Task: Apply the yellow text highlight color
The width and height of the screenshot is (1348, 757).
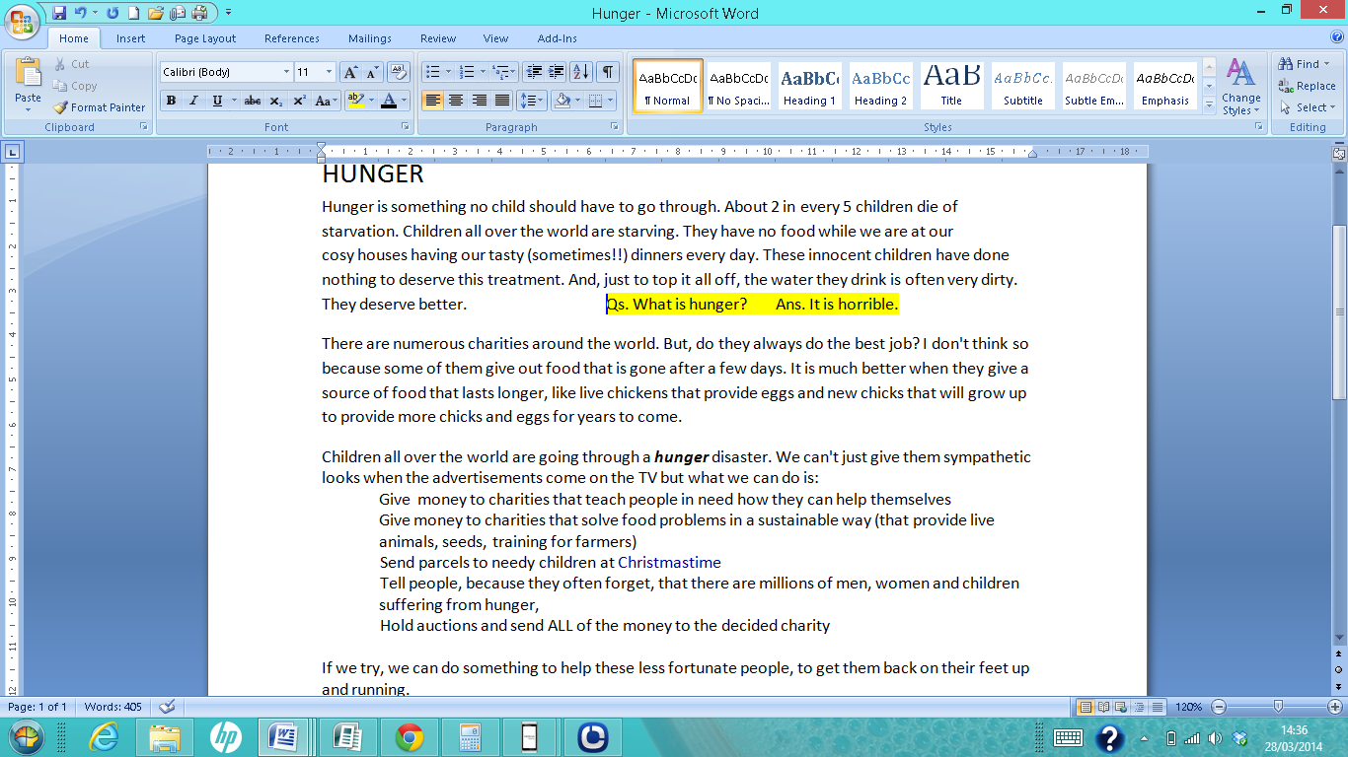Action: pyautogui.click(x=355, y=101)
